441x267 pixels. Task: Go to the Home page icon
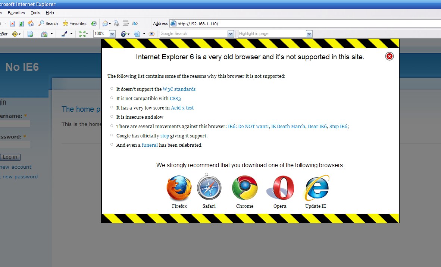click(x=31, y=23)
